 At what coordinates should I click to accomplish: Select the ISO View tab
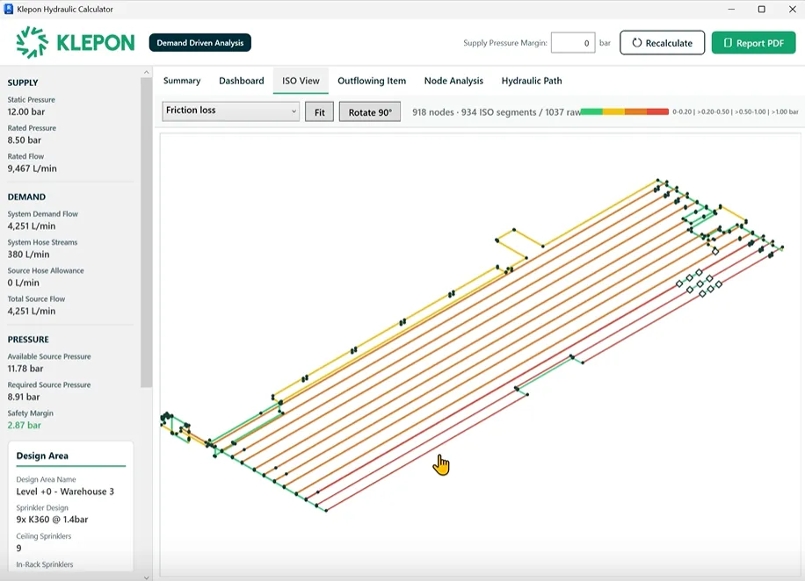(301, 81)
